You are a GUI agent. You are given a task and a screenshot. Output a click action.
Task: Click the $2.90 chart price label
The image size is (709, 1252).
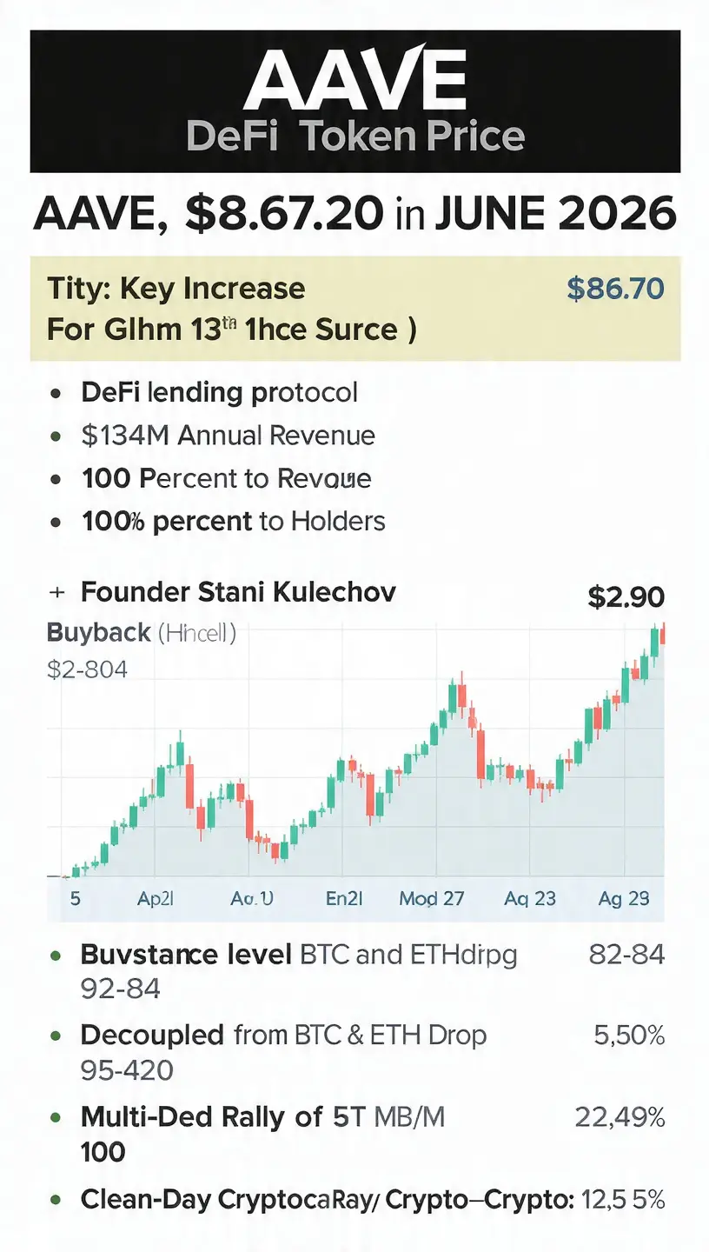626,596
